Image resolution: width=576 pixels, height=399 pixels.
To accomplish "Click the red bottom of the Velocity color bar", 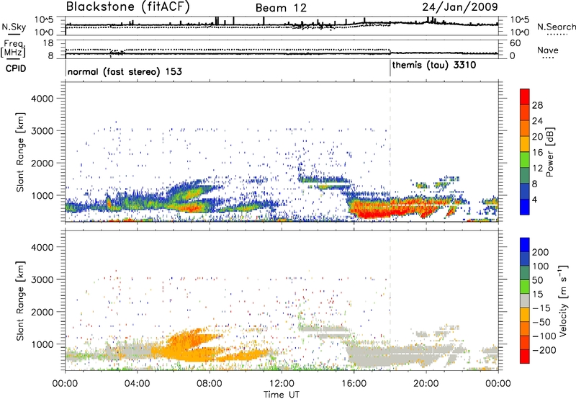I will tap(525, 357).
